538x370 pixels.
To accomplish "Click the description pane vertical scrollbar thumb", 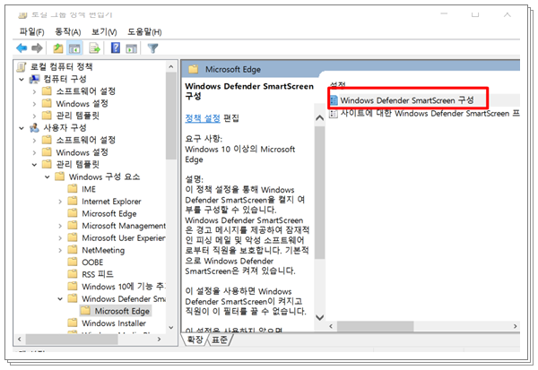I will click(x=319, y=193).
